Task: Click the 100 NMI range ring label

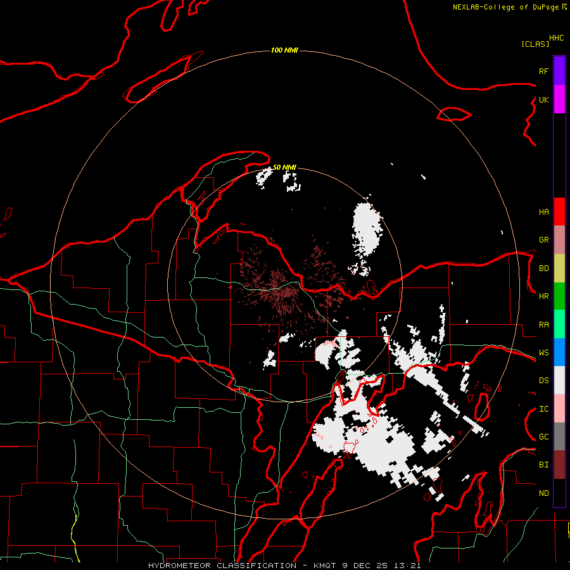Action: pyautogui.click(x=284, y=50)
